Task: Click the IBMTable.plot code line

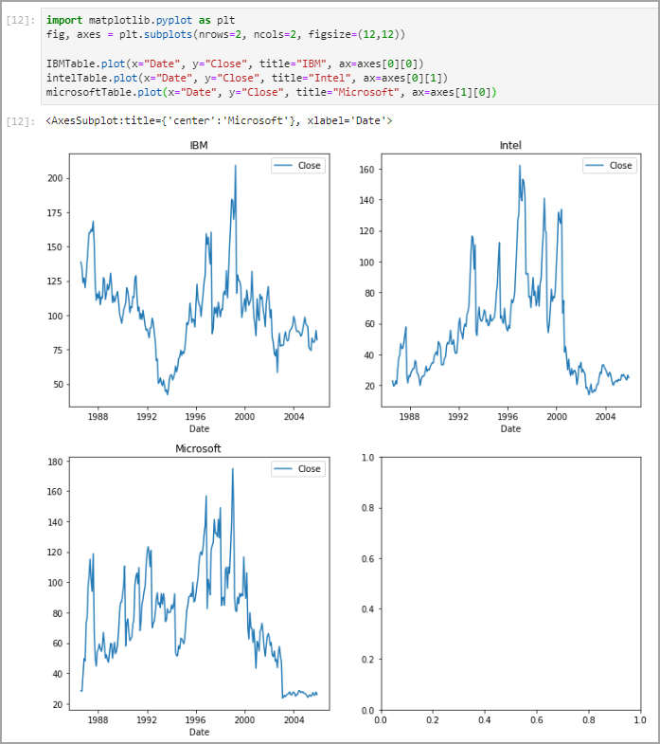Action: click(235, 64)
